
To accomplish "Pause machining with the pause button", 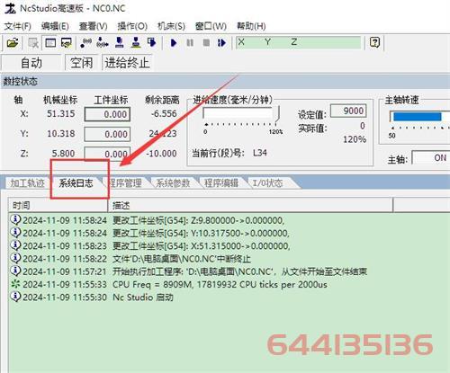I will tap(190, 43).
